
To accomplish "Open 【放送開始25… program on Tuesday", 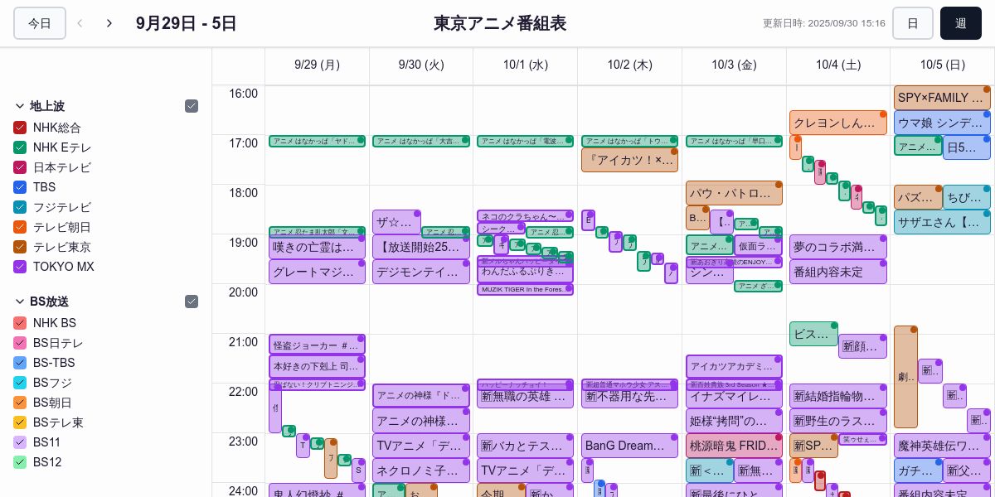I will click(421, 247).
